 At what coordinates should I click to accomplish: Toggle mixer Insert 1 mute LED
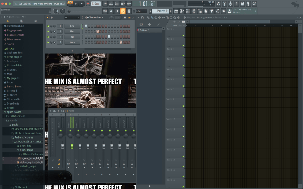(70, 131)
